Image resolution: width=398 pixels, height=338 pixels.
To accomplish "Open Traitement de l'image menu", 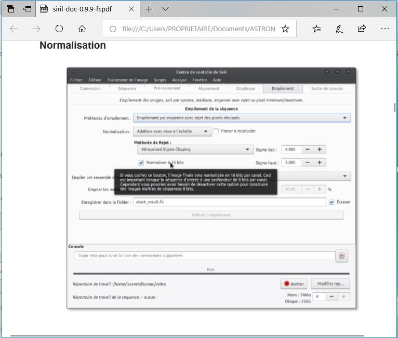I will pyautogui.click(x=127, y=80).
